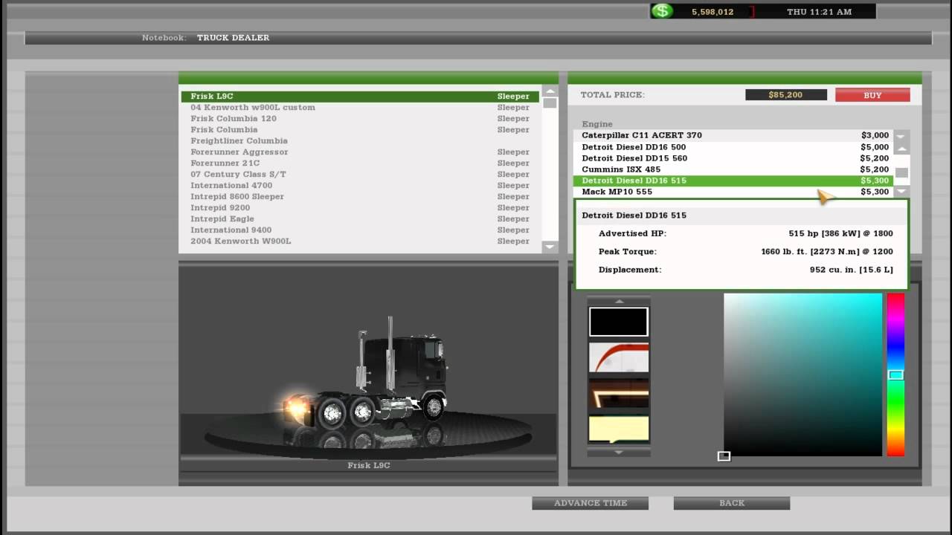Click the rainbow hue slider bar
This screenshot has height=535, width=952.
tap(895, 374)
